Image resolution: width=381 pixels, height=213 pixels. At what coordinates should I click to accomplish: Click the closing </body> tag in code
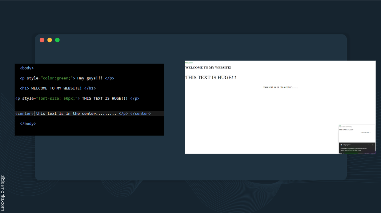coord(28,124)
